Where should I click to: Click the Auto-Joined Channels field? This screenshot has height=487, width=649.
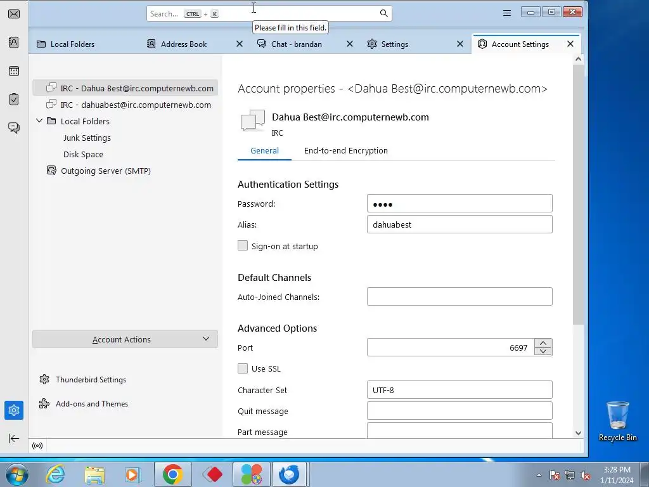[459, 297]
